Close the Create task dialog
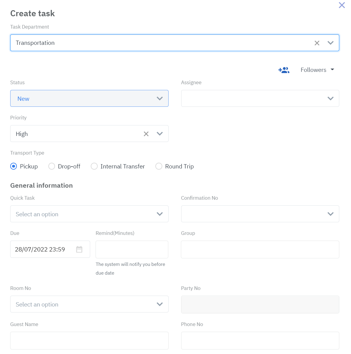The image size is (351, 354). (x=342, y=5)
